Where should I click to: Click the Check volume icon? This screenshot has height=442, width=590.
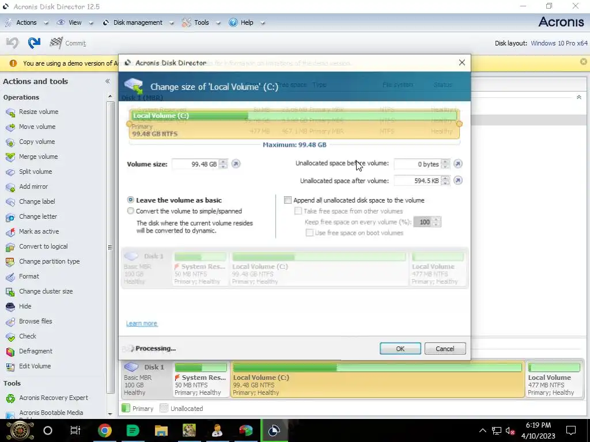pos(10,336)
